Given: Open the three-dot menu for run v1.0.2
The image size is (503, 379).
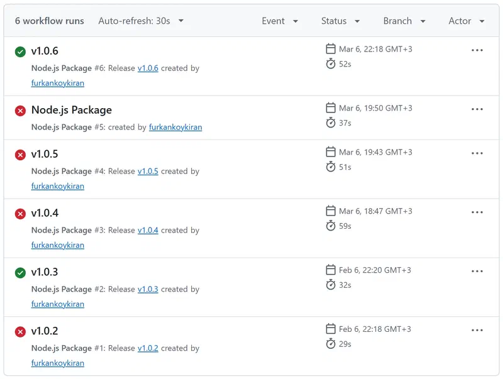Looking at the screenshot, I should (477, 330).
